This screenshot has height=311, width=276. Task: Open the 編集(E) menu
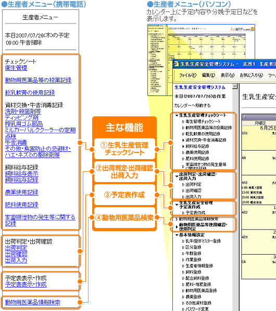point(208,75)
